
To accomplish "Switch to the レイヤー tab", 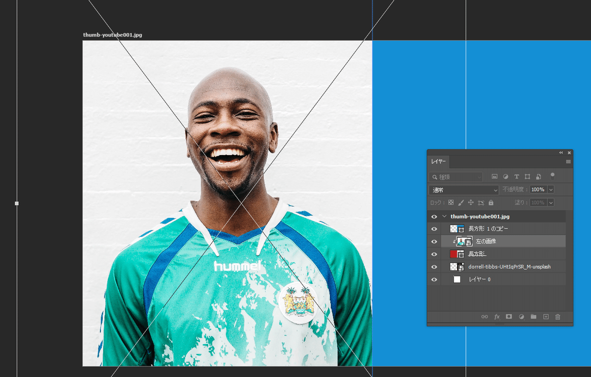I will (438, 161).
